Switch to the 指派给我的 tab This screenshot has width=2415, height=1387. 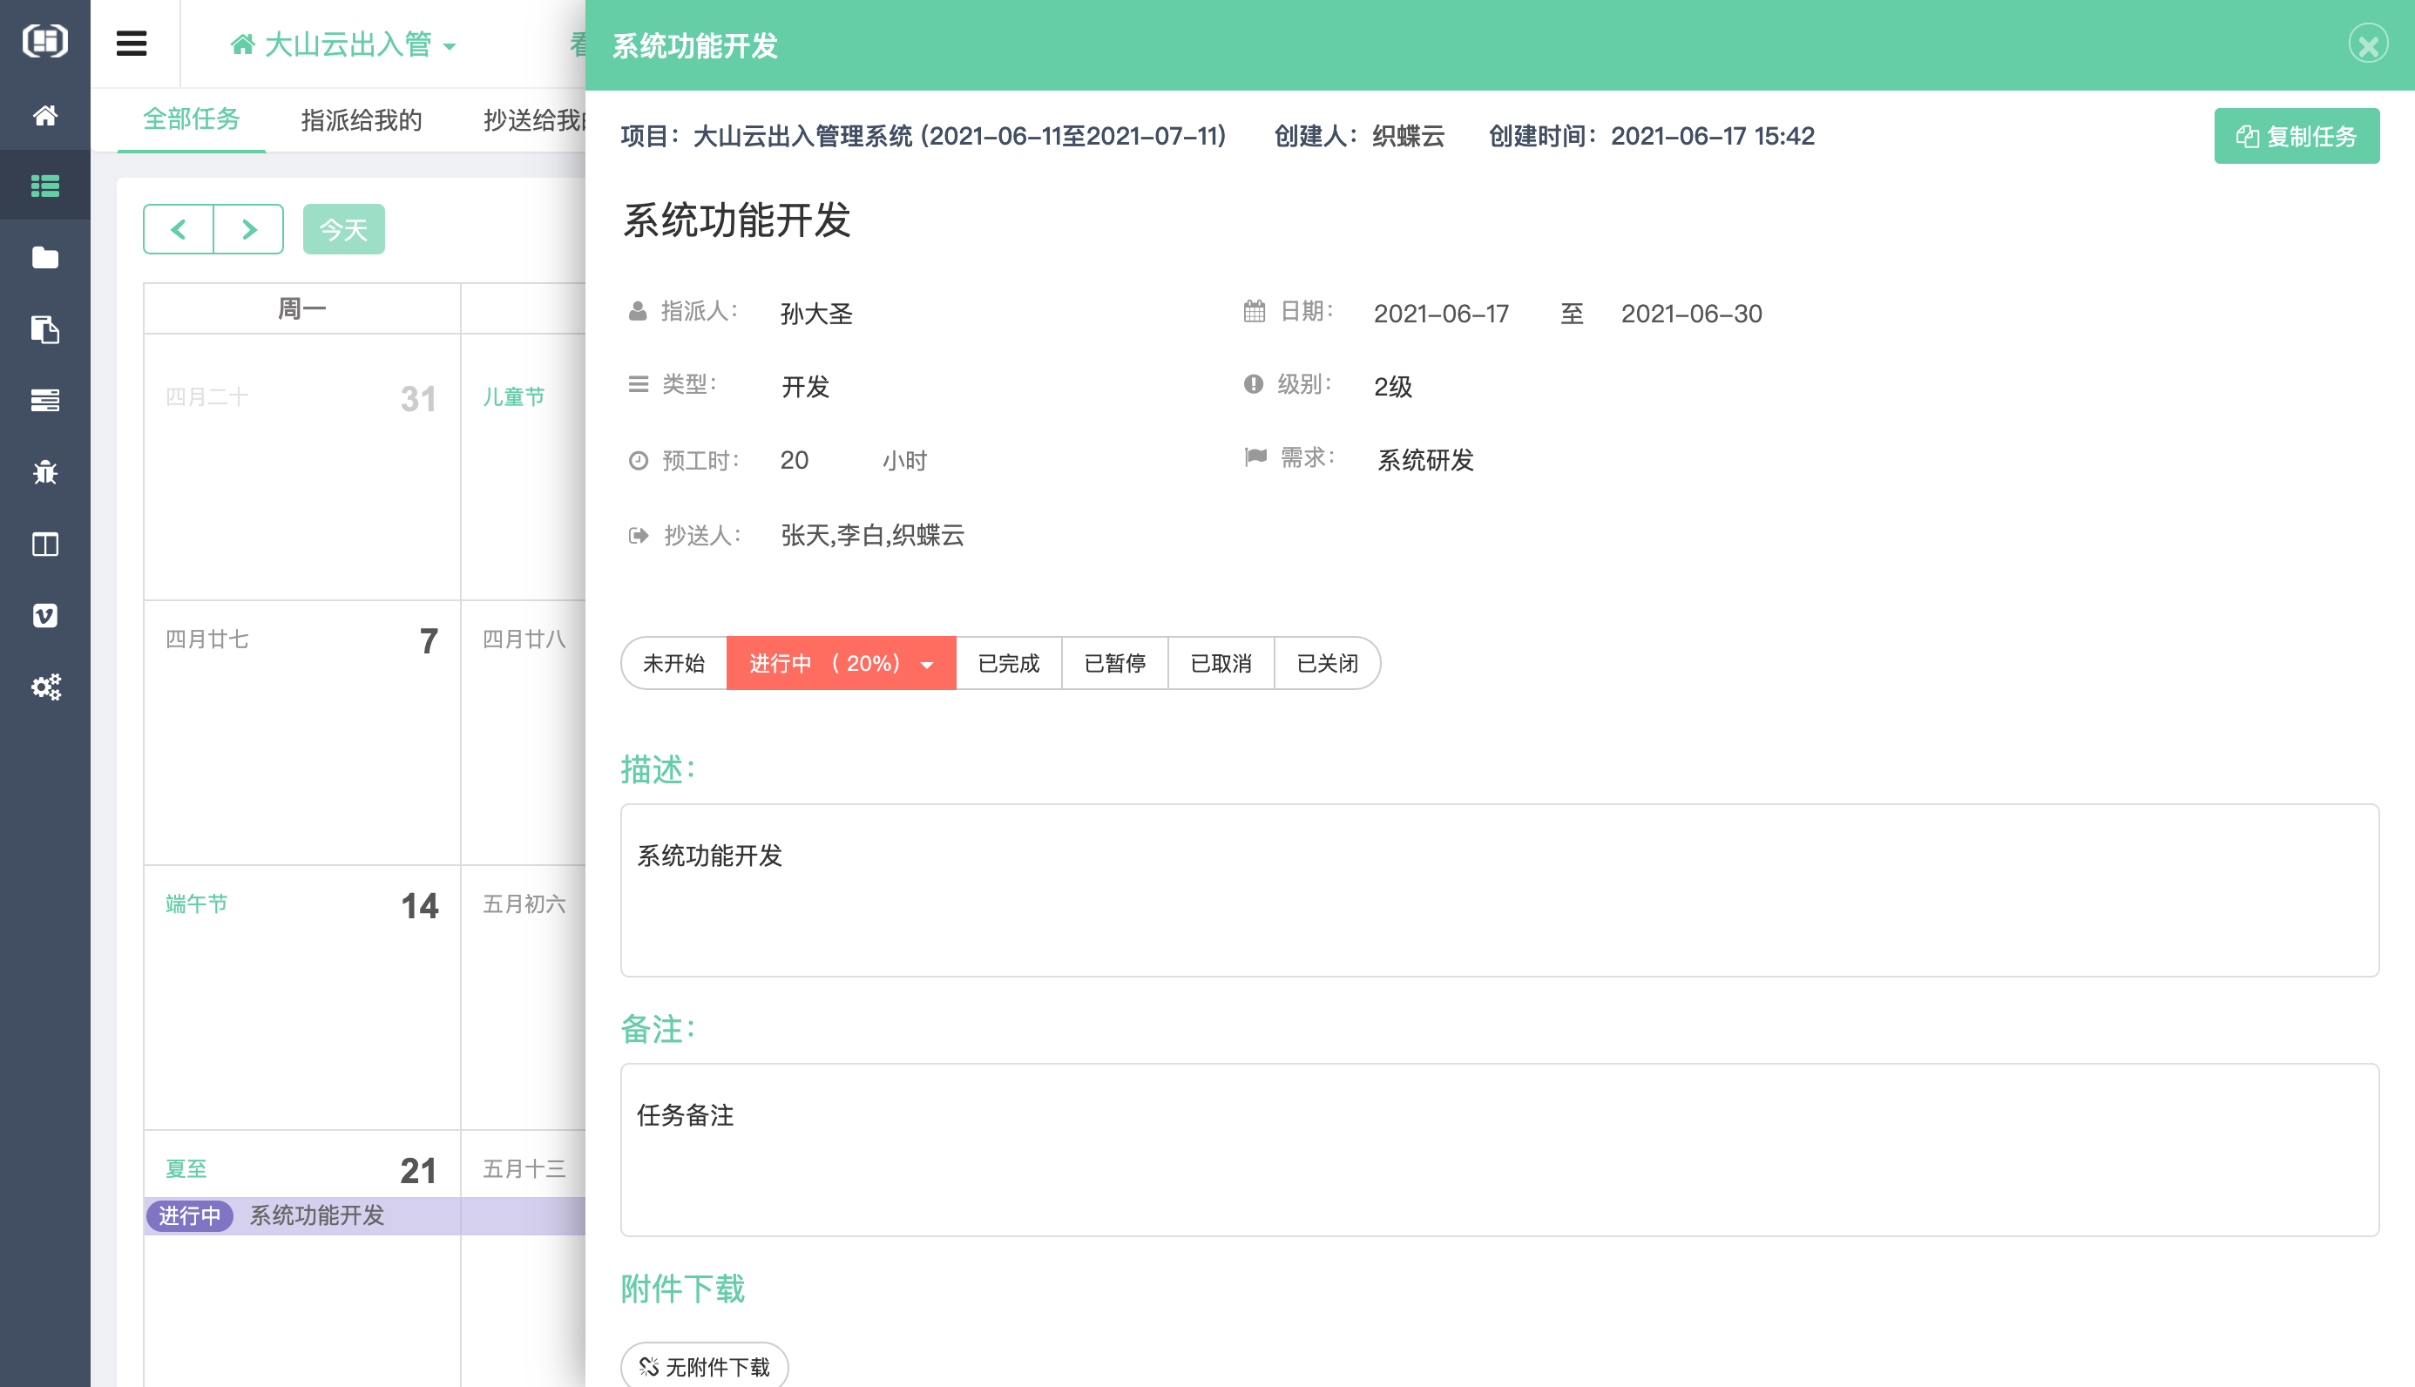click(x=361, y=120)
